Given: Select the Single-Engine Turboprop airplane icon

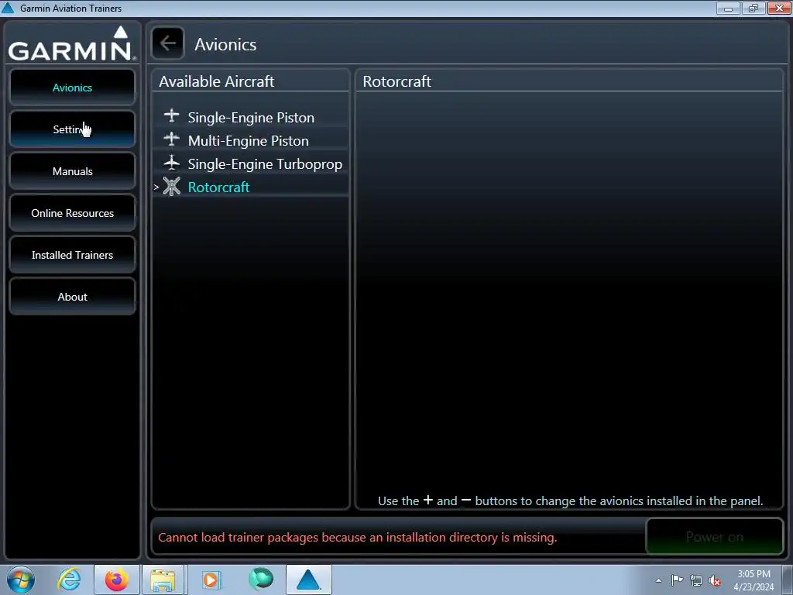Looking at the screenshot, I should pos(171,163).
